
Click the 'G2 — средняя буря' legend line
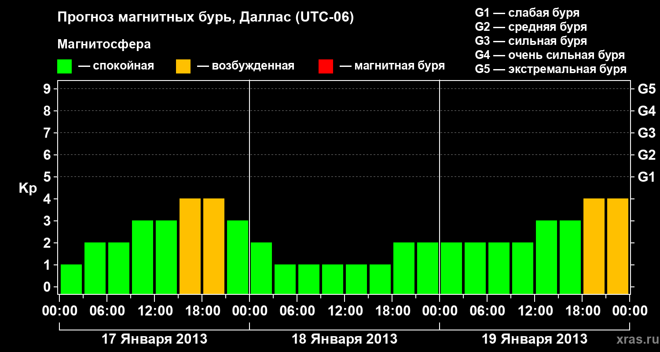coord(531,27)
